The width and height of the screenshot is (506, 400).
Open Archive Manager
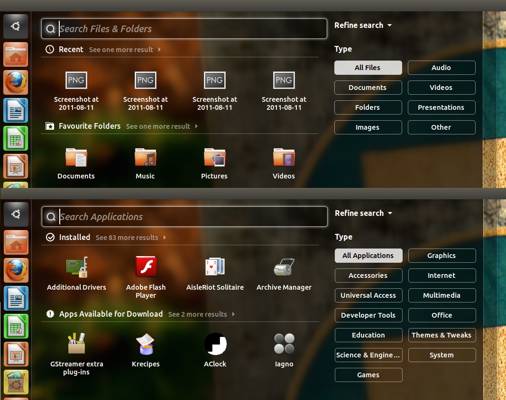point(284,267)
